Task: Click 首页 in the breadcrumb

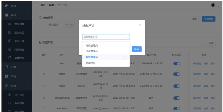Action: (x=43, y=5)
